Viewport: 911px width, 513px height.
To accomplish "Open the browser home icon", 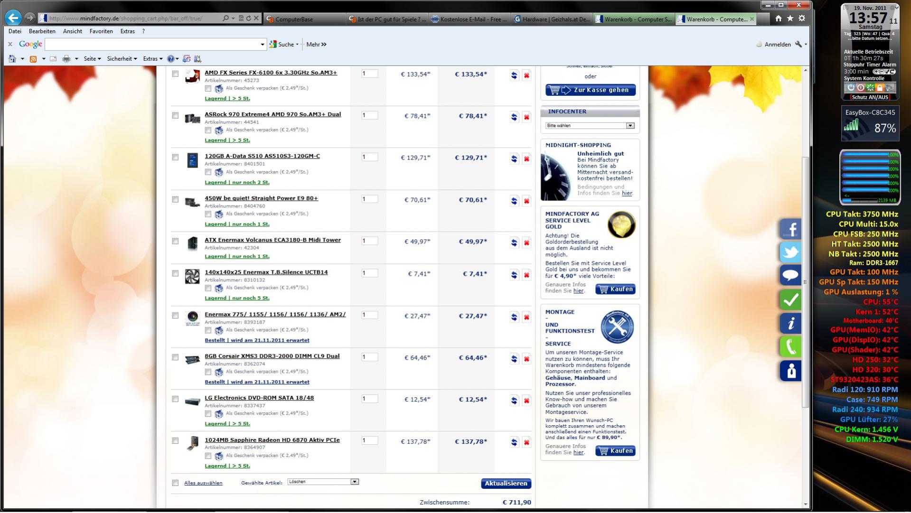I will click(x=779, y=19).
